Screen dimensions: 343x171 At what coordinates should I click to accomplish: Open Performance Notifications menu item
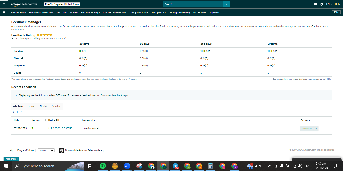(x=41, y=13)
